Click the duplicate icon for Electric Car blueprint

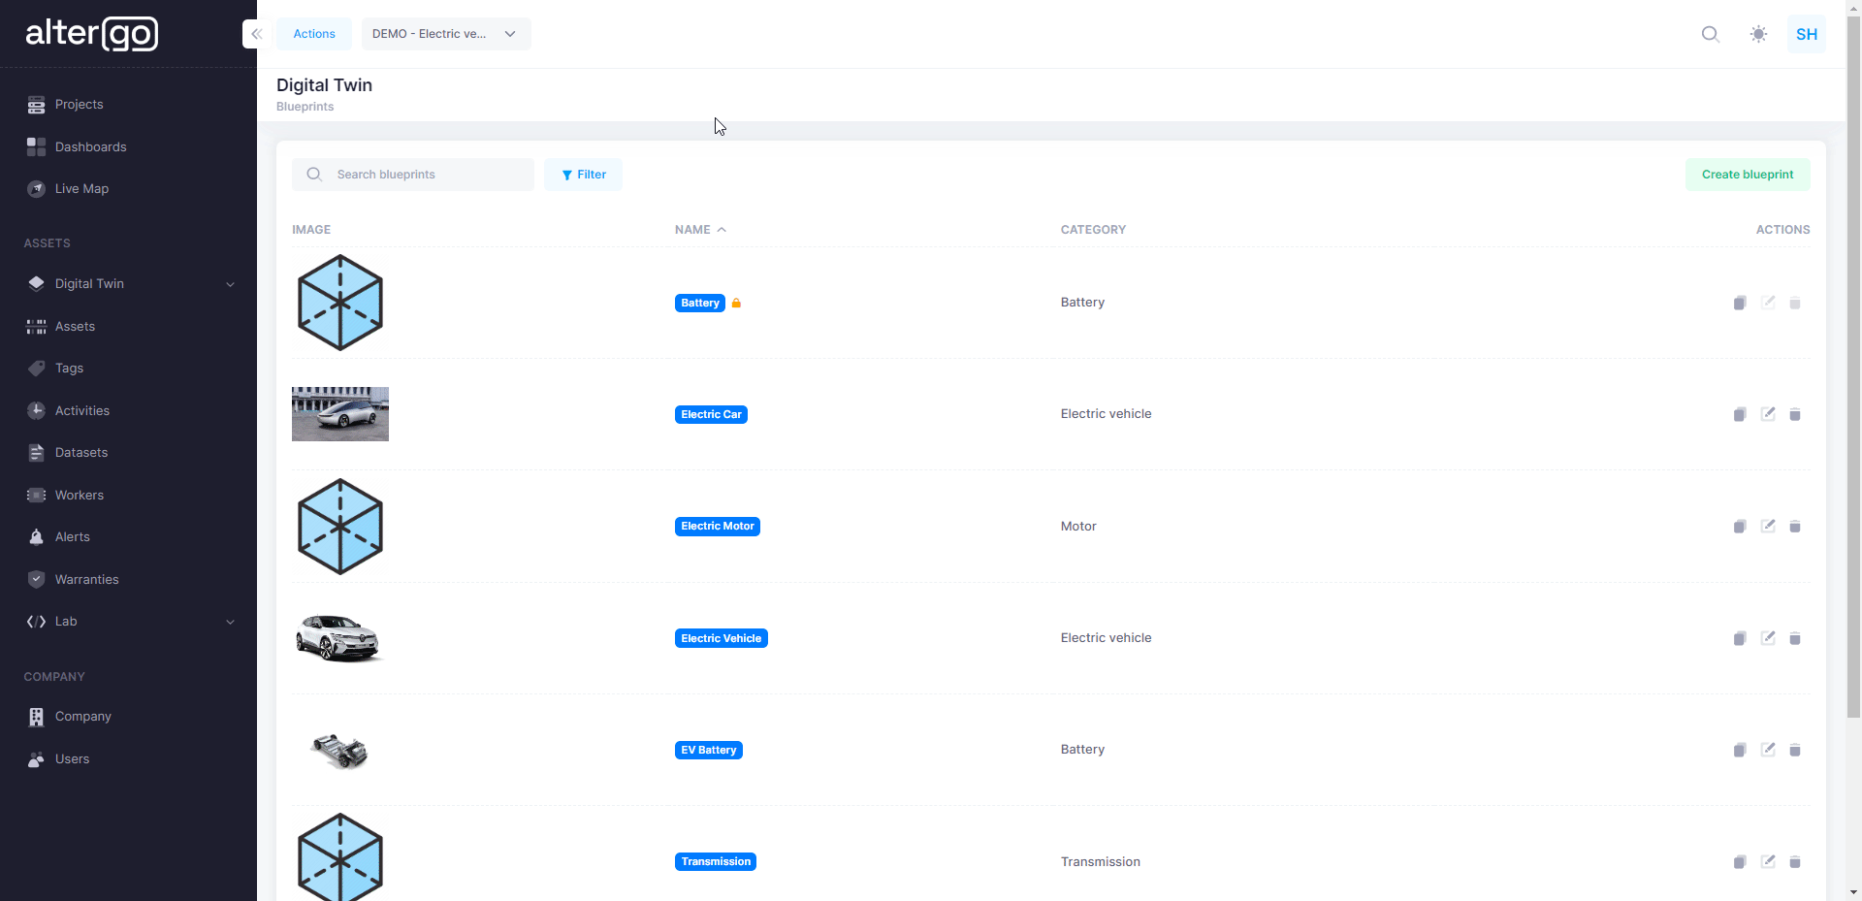(x=1739, y=415)
